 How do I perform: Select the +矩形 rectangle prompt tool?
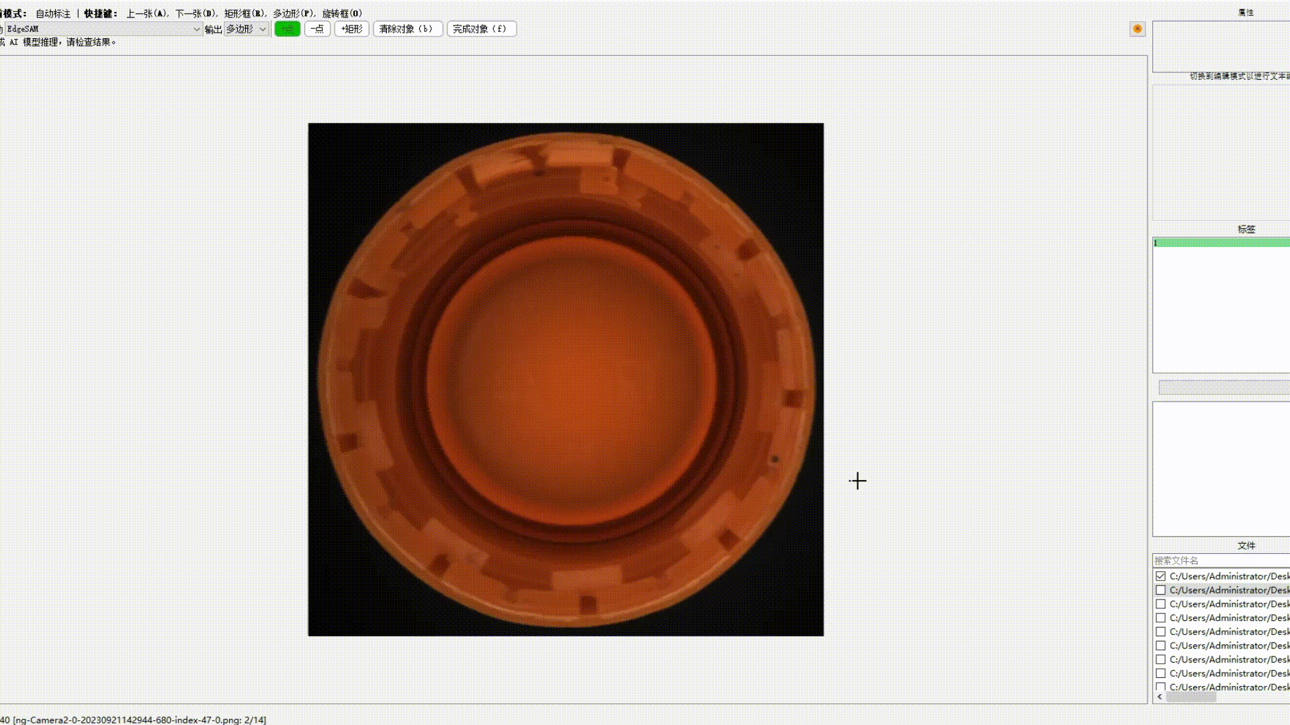[351, 29]
